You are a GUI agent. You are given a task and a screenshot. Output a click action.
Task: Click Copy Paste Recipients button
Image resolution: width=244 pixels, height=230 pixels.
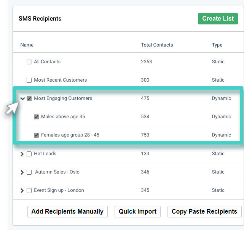pyautogui.click(x=204, y=212)
